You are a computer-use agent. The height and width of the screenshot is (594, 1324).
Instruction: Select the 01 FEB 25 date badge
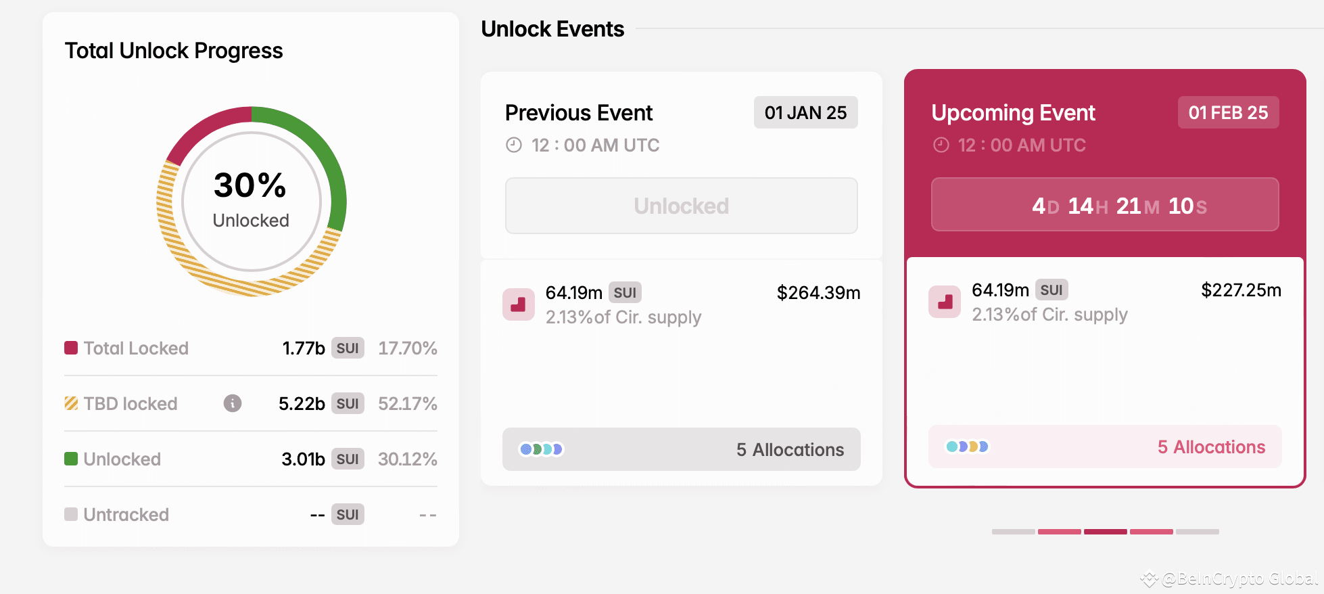[x=1228, y=112]
